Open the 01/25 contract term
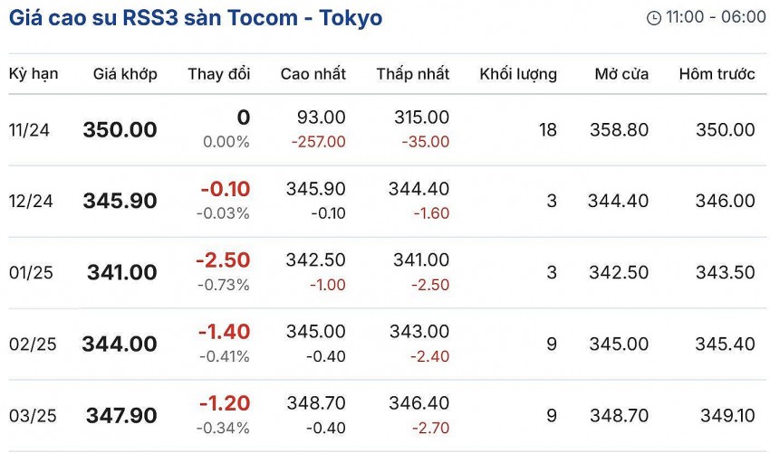Image resolution: width=770 pixels, height=453 pixels. click(x=31, y=273)
